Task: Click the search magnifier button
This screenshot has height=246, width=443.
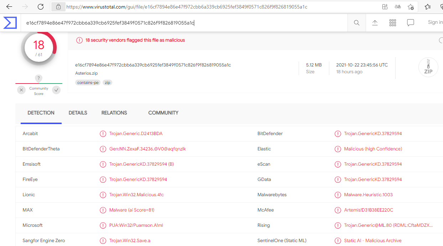Action: [x=357, y=23]
